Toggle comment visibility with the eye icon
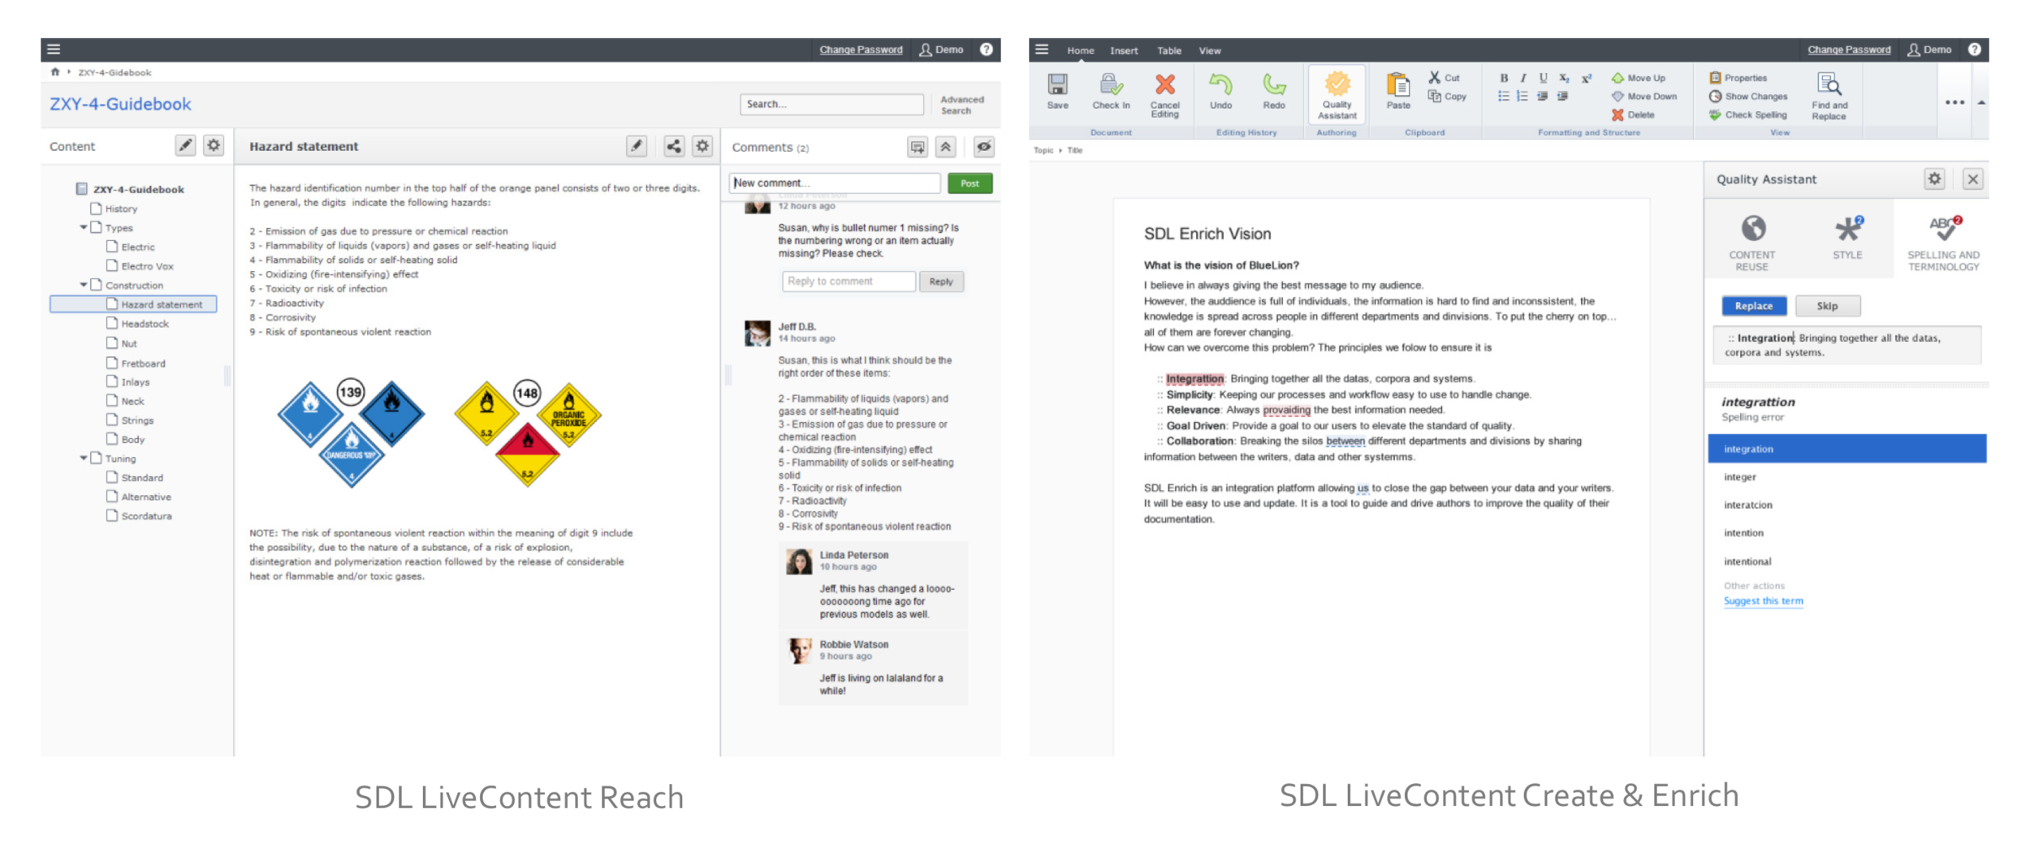2030x844 pixels. tap(983, 147)
